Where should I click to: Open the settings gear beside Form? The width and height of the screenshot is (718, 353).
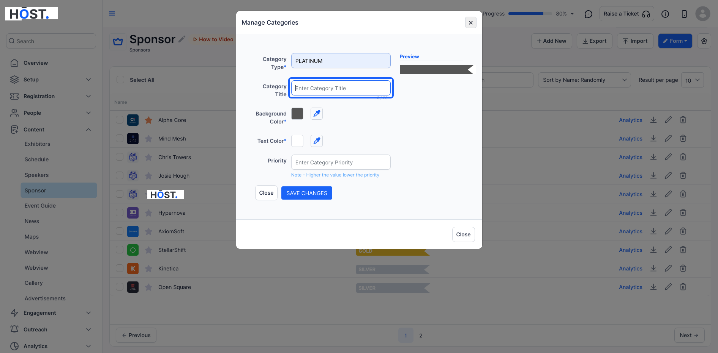704,41
